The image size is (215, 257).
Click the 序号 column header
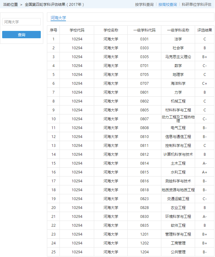click(x=53, y=30)
